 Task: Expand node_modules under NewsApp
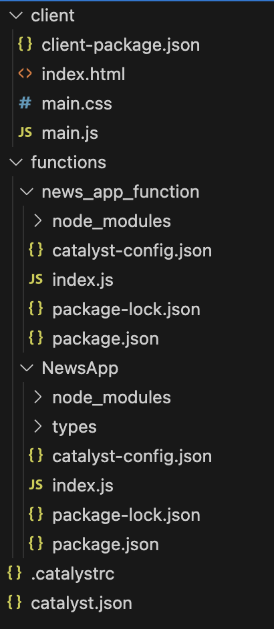point(38,397)
